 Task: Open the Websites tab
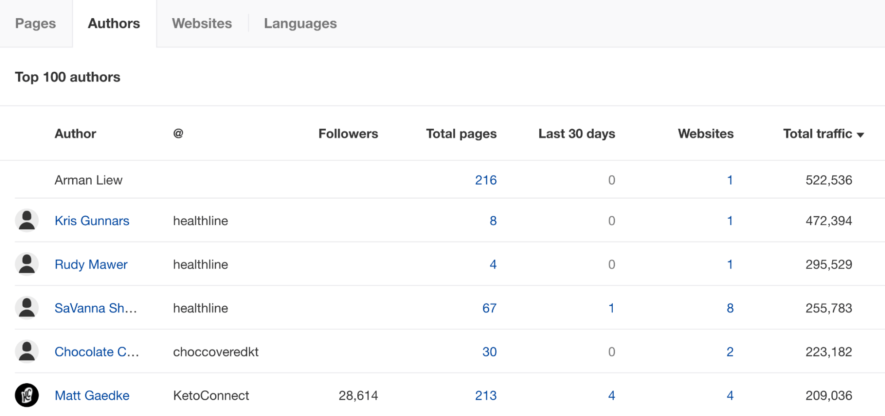click(x=201, y=23)
